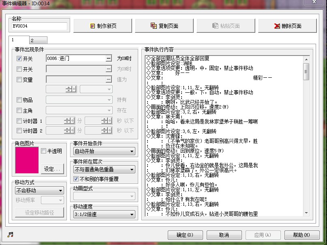Enable the second 开关 condition checkbox

click(x=19, y=69)
